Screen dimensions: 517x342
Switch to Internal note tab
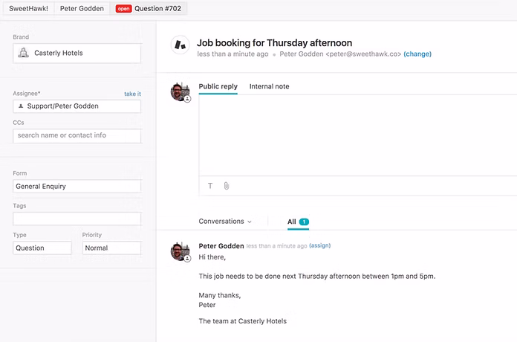point(269,86)
